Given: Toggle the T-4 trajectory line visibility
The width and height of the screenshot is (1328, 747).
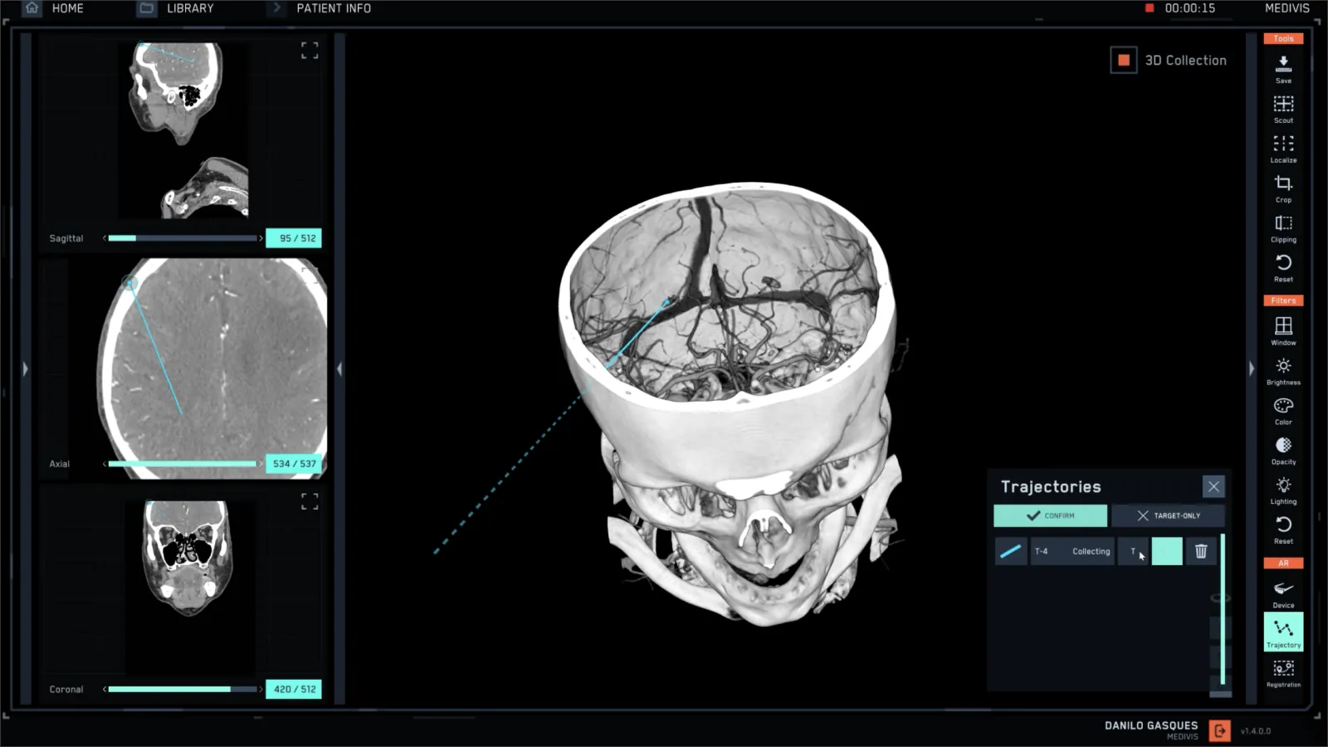Looking at the screenshot, I should (1010, 551).
